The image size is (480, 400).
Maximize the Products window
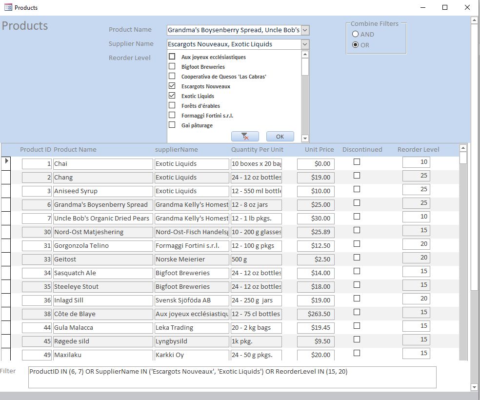click(445, 7)
